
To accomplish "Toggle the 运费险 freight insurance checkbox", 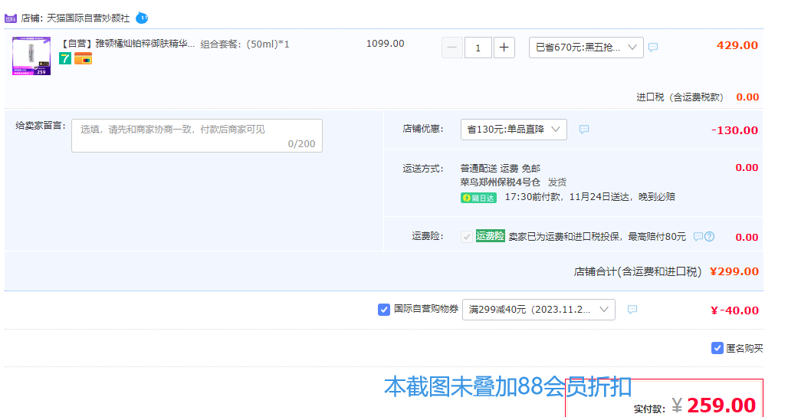I will pyautogui.click(x=466, y=237).
